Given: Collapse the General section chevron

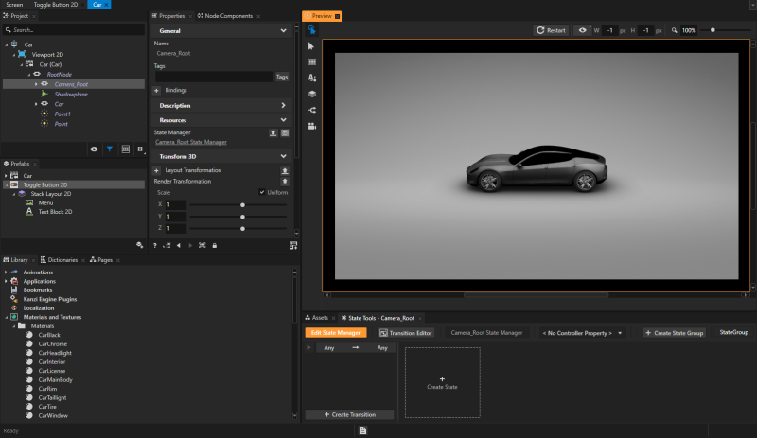Looking at the screenshot, I should pyautogui.click(x=284, y=31).
